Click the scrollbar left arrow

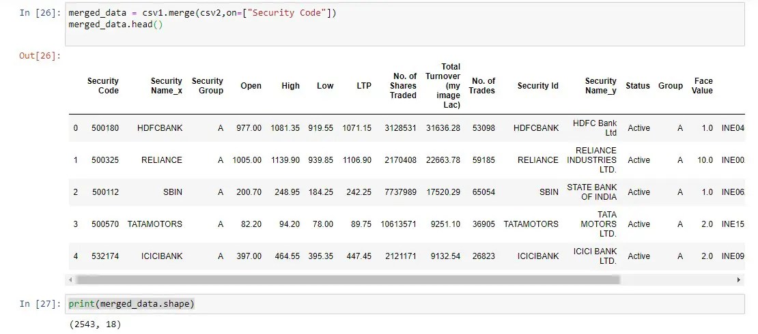70,279
